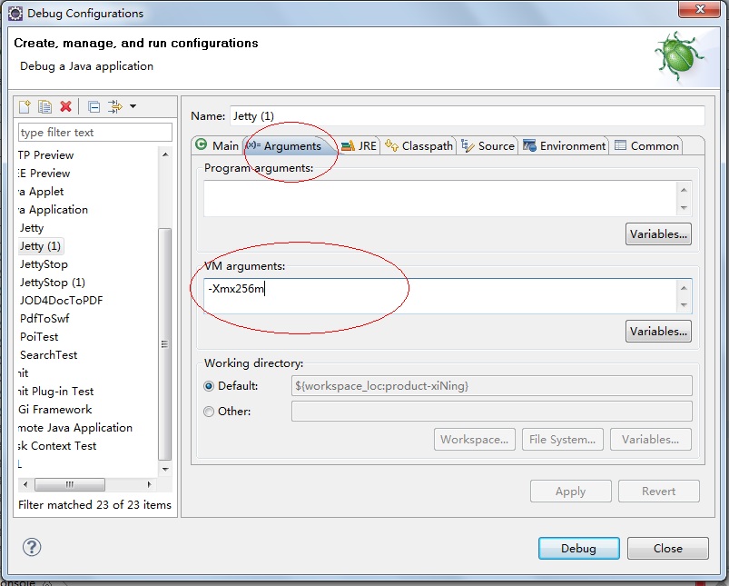729x586 pixels.
Task: Open Variables for Program arguments
Action: [x=658, y=233]
